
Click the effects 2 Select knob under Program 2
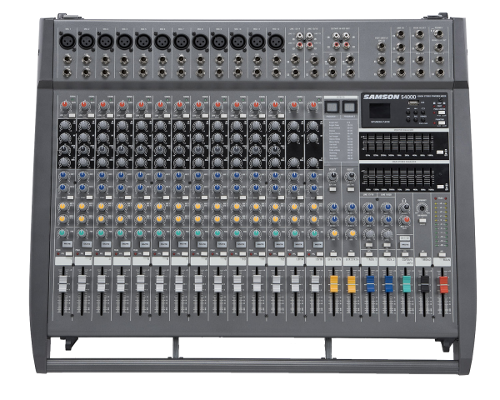click(350, 176)
